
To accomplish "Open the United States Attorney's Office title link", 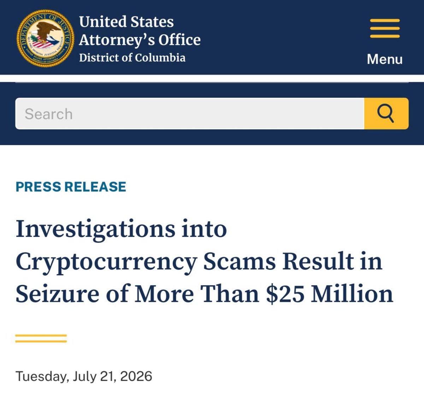I will (140, 31).
